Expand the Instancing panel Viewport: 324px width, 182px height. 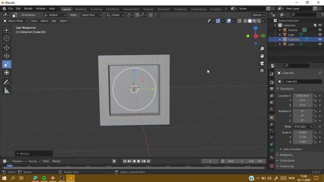point(287,166)
